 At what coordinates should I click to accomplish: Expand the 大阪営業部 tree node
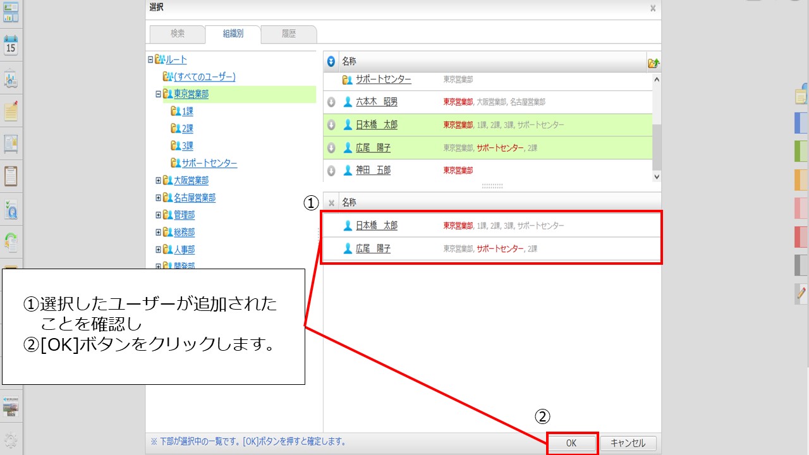pos(158,181)
